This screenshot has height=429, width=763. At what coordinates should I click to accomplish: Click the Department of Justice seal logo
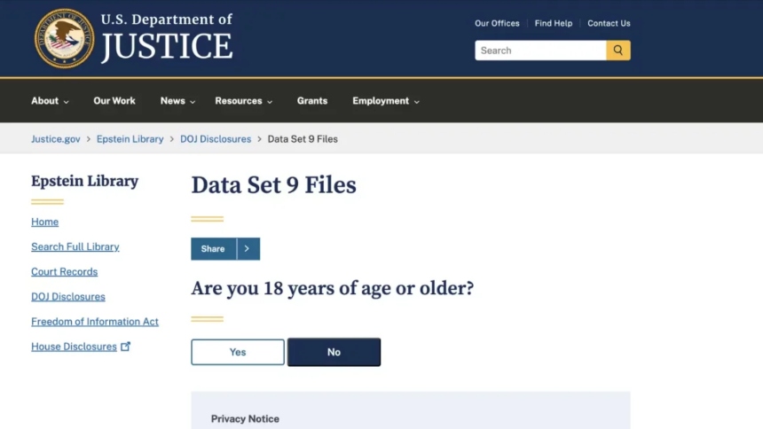pos(64,39)
